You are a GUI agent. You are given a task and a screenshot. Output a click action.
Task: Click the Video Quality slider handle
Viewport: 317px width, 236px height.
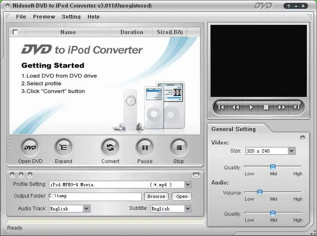[x=273, y=167]
